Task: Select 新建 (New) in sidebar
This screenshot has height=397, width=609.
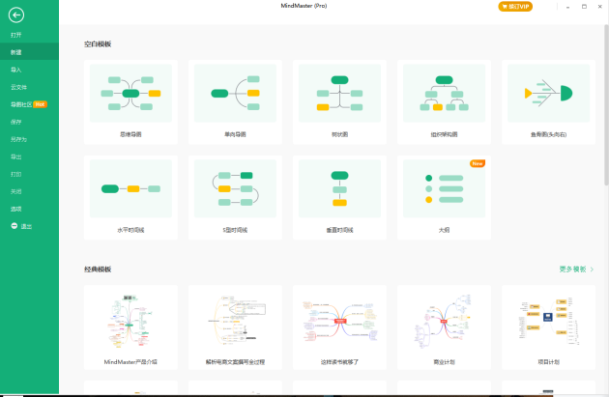Action: point(29,52)
